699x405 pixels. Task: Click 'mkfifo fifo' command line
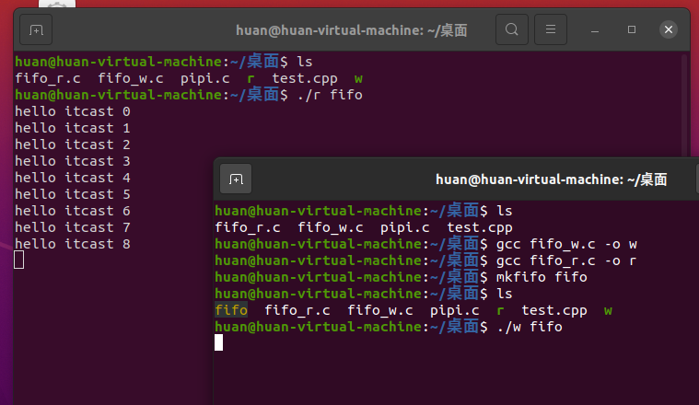(542, 277)
